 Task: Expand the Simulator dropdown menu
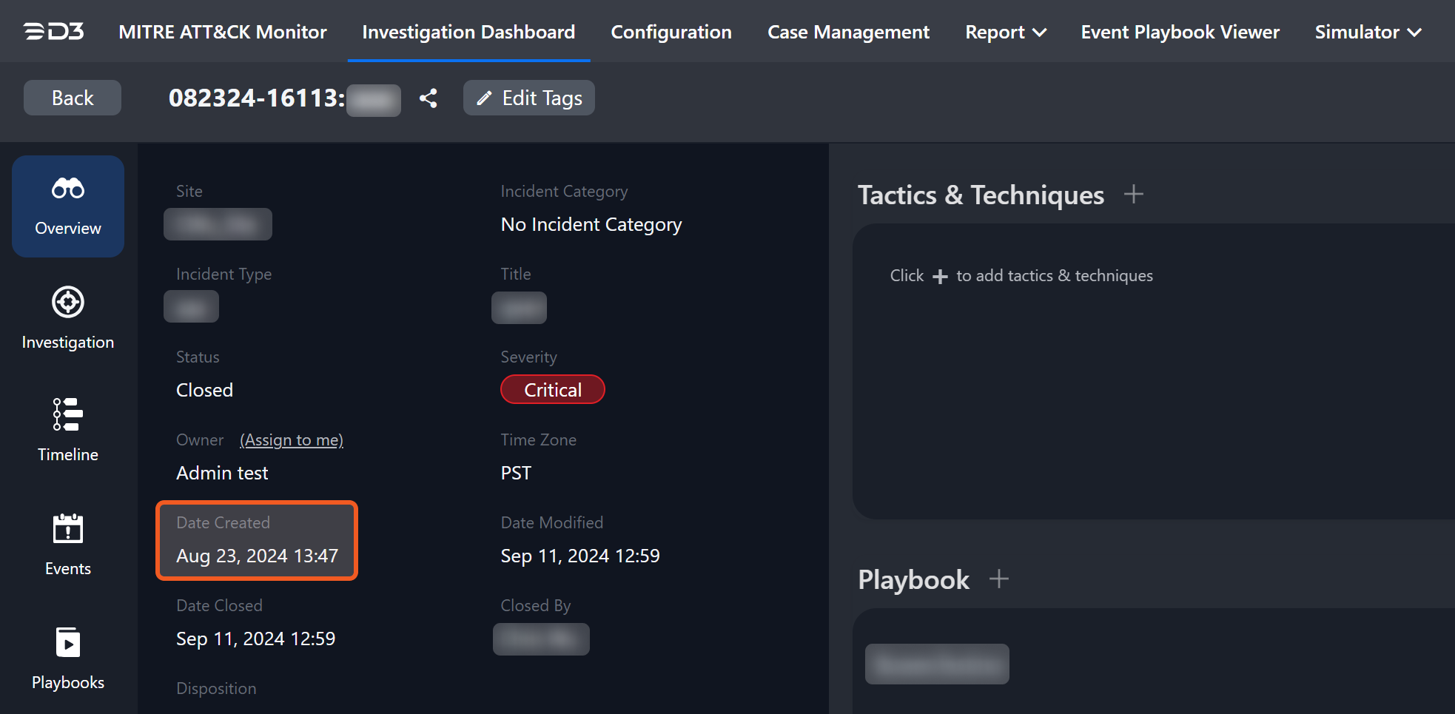tap(1367, 33)
